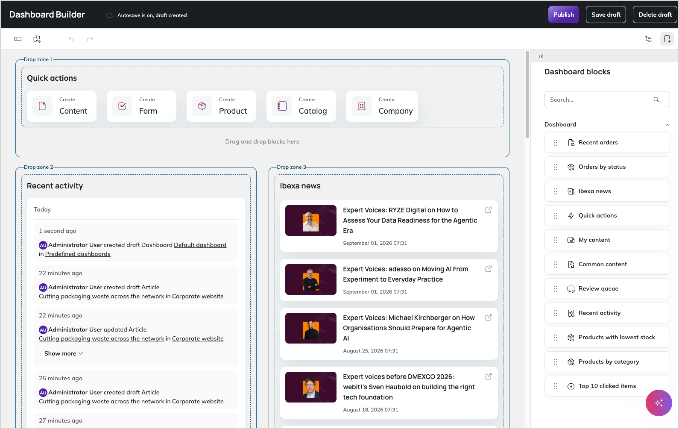Image resolution: width=679 pixels, height=429 pixels.
Task: Open external link for DMEXCO 2026 article
Action: 489,376
